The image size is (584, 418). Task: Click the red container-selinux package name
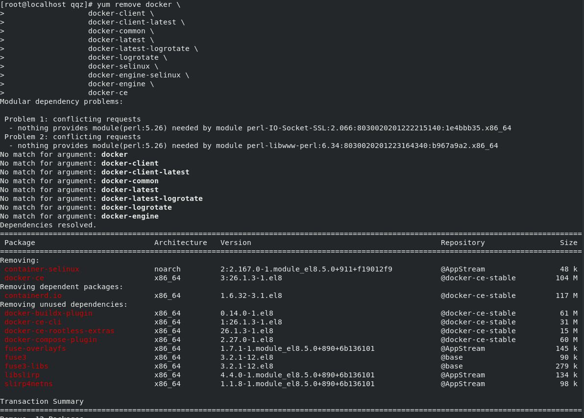[x=42, y=269]
